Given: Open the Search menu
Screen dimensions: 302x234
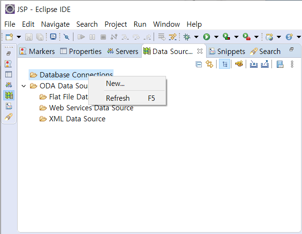Looking at the screenshot, I should [x=87, y=24].
